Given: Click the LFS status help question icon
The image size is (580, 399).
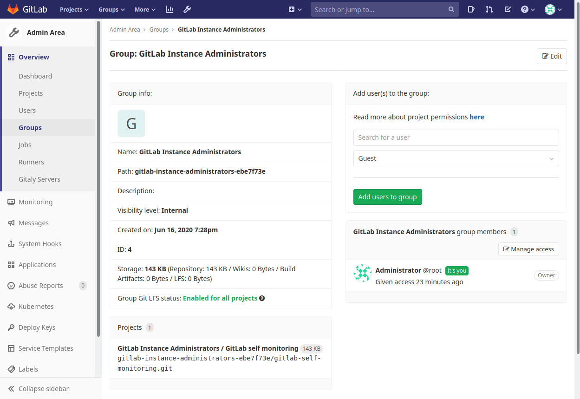Looking at the screenshot, I should pyautogui.click(x=262, y=298).
